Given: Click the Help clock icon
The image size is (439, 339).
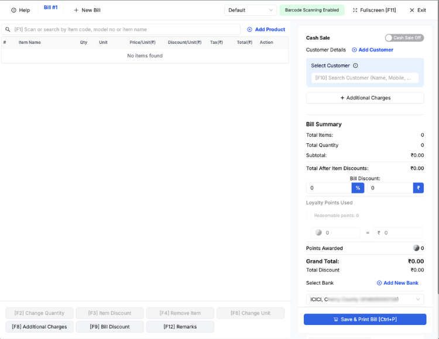Looking at the screenshot, I should pos(13,10).
